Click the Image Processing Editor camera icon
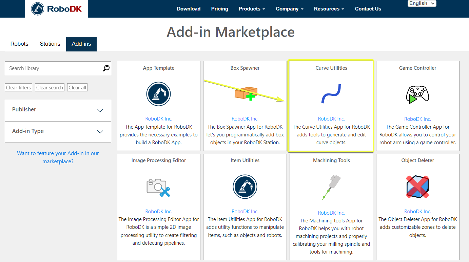The image size is (469, 262). [x=158, y=187]
